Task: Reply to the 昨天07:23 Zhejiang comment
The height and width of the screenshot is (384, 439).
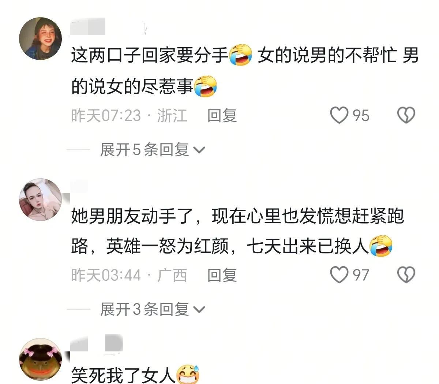Action: click(222, 116)
